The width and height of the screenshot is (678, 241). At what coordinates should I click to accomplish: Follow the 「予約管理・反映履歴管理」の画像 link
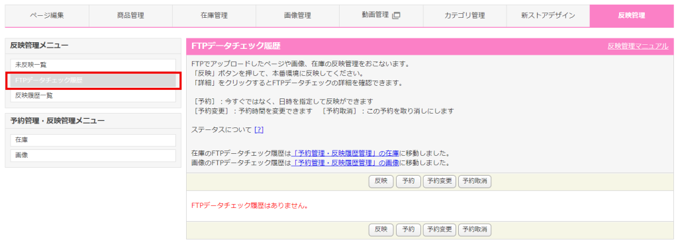[x=345, y=163]
